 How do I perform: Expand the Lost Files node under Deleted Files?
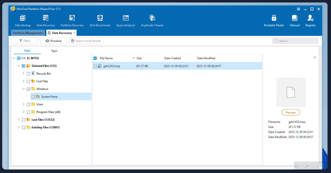pyautogui.click(x=23, y=81)
